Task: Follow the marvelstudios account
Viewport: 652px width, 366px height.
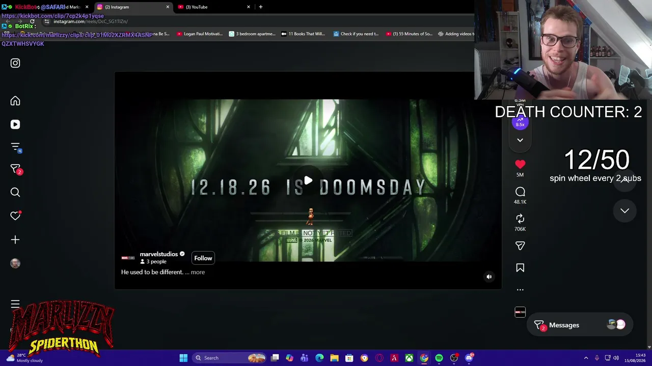Action: coord(203,258)
